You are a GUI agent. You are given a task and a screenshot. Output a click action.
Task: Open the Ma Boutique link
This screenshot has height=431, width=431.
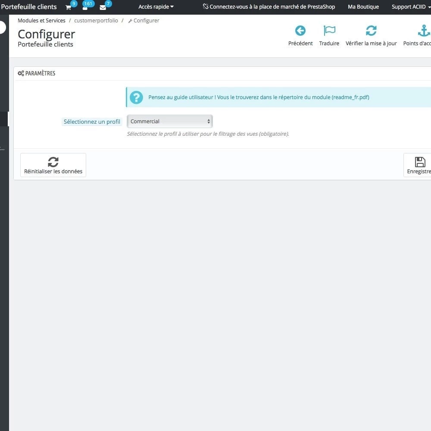pyautogui.click(x=363, y=7)
